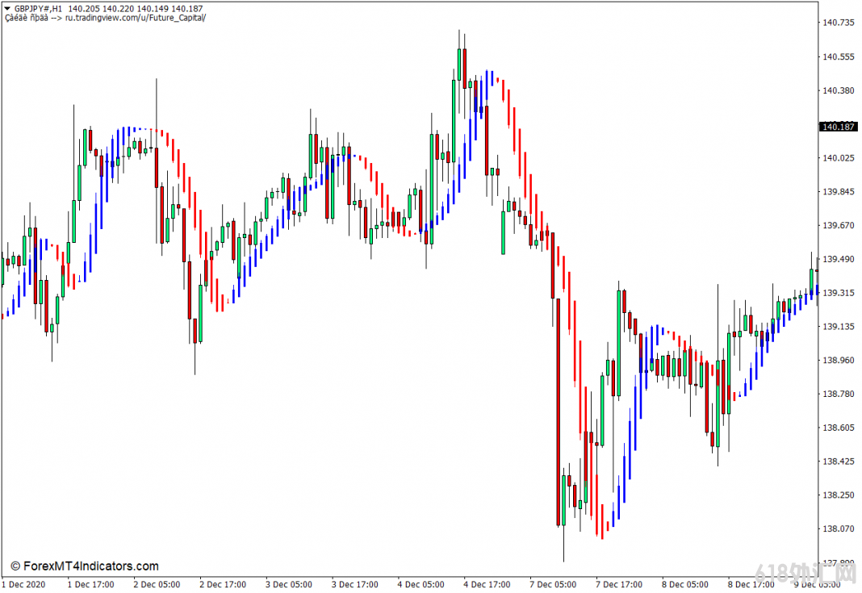The height and width of the screenshot is (593, 862).
Task: Click the 138.250 price axis label
Action: pyautogui.click(x=839, y=495)
